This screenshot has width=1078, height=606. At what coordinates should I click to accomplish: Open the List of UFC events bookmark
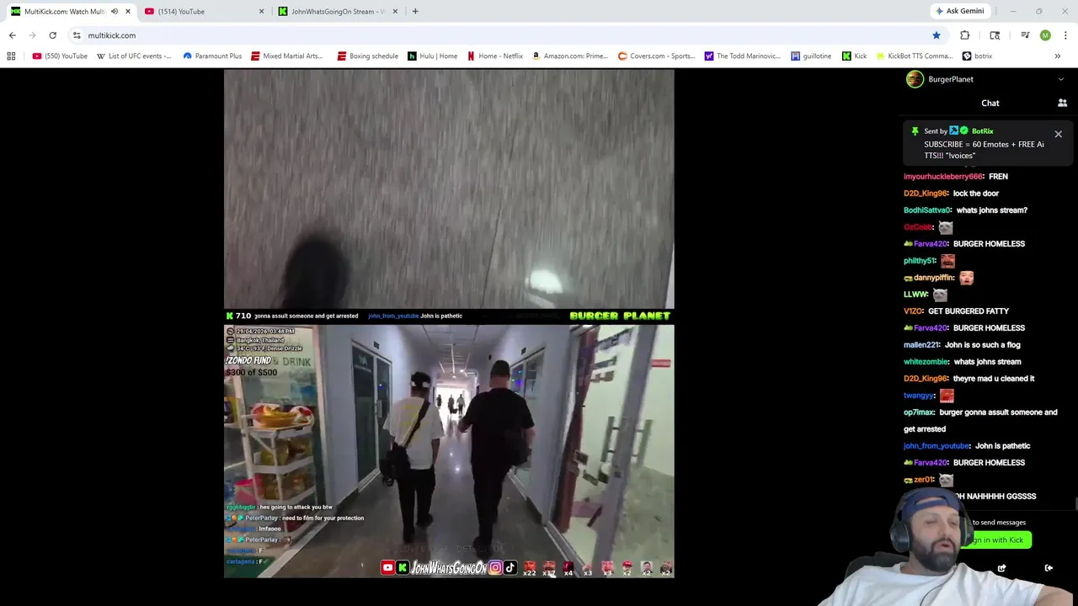[134, 56]
